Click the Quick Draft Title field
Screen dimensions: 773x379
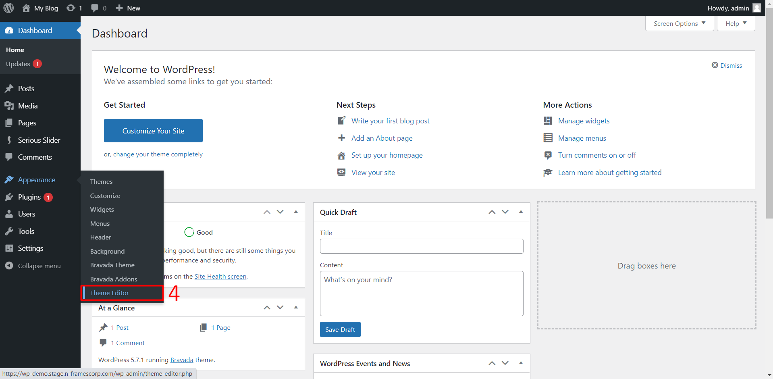click(421, 246)
